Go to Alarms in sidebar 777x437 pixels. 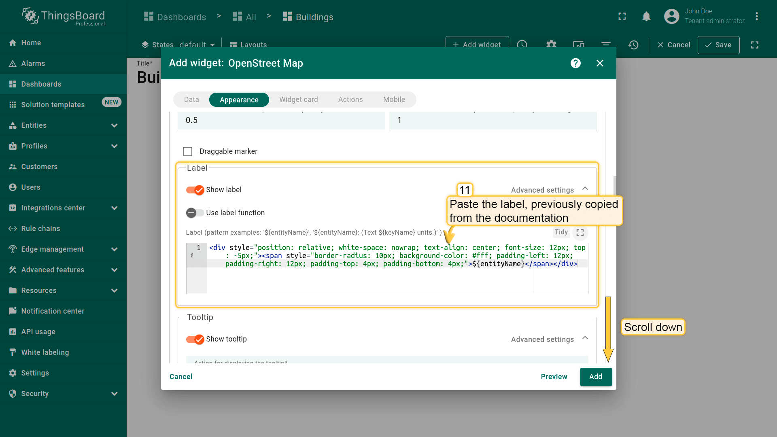33,64
